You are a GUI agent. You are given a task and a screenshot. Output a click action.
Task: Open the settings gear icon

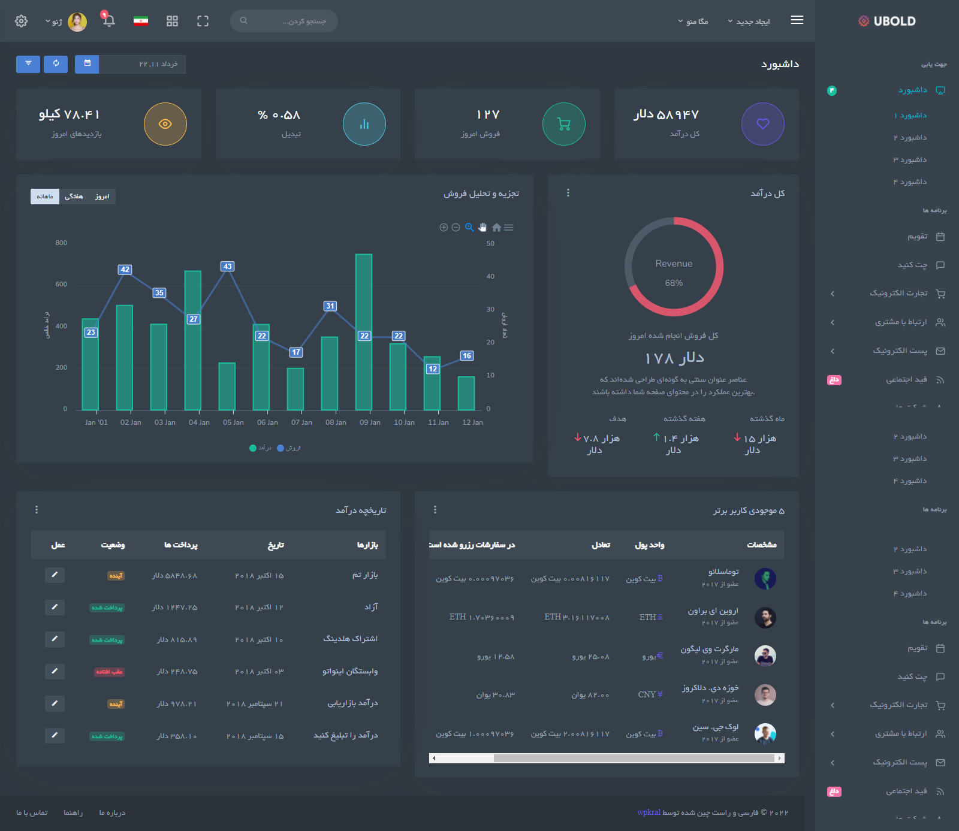tap(21, 21)
